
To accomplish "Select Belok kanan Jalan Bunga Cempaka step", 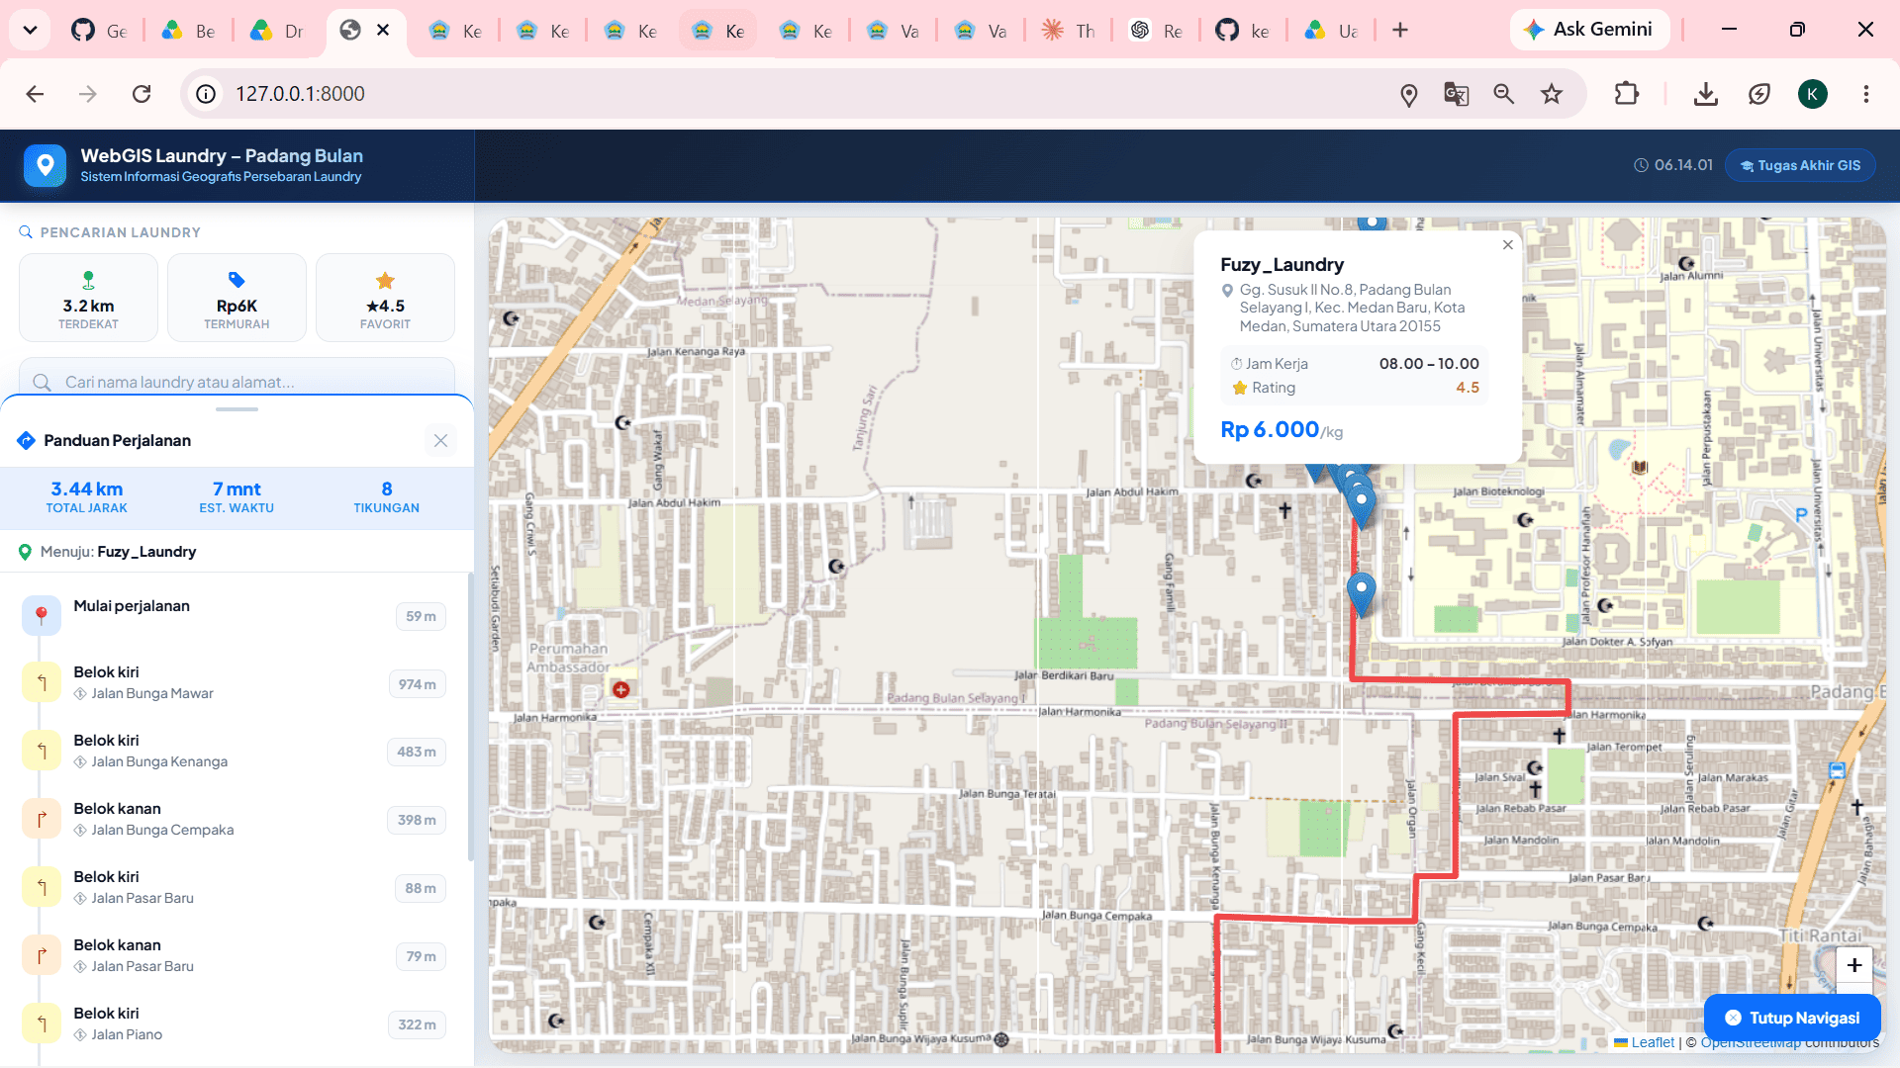I will 235,820.
